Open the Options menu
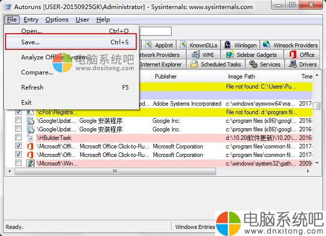Image resolution: width=326 pixels, height=236 pixels. tap(57, 20)
